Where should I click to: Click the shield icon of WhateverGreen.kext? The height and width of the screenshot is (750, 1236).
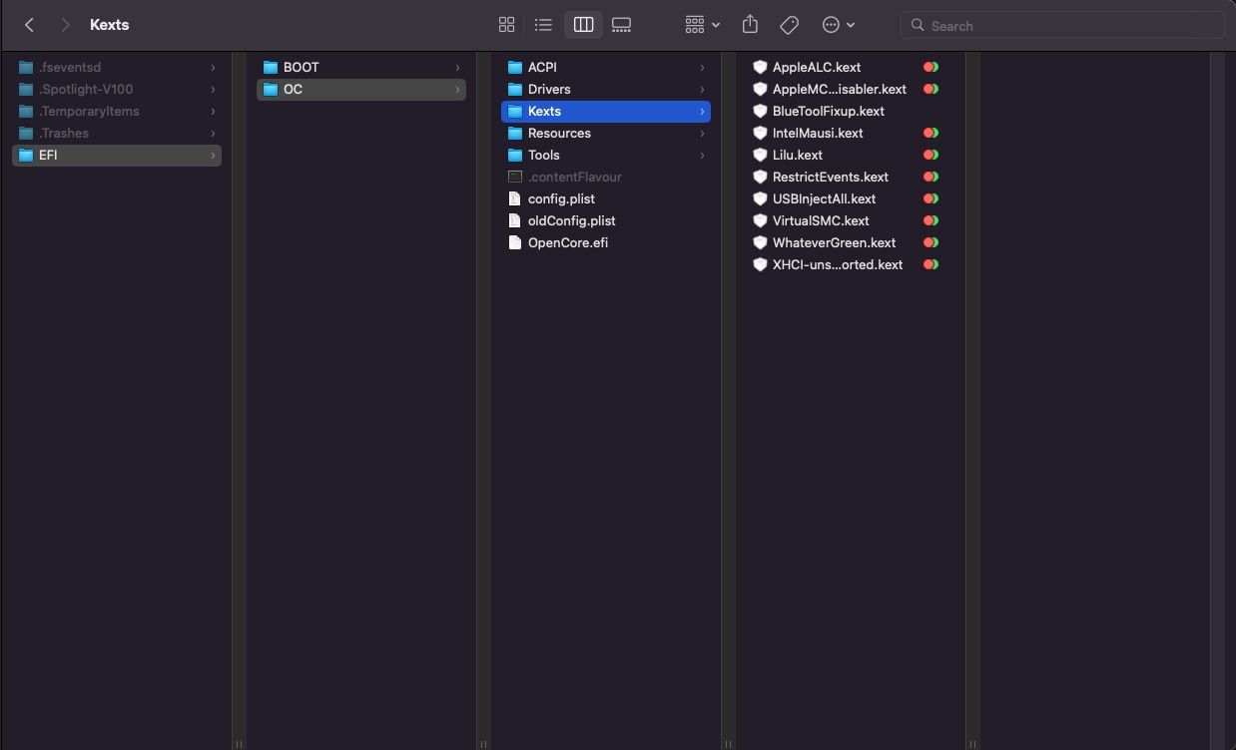760,242
